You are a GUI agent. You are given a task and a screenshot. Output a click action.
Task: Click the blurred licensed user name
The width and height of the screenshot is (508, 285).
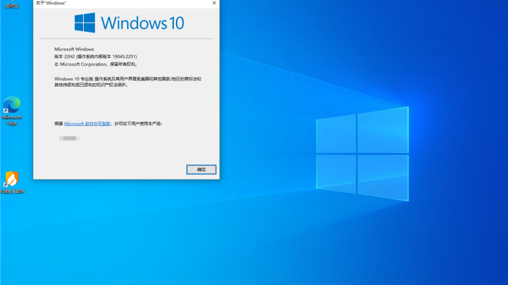click(x=69, y=138)
